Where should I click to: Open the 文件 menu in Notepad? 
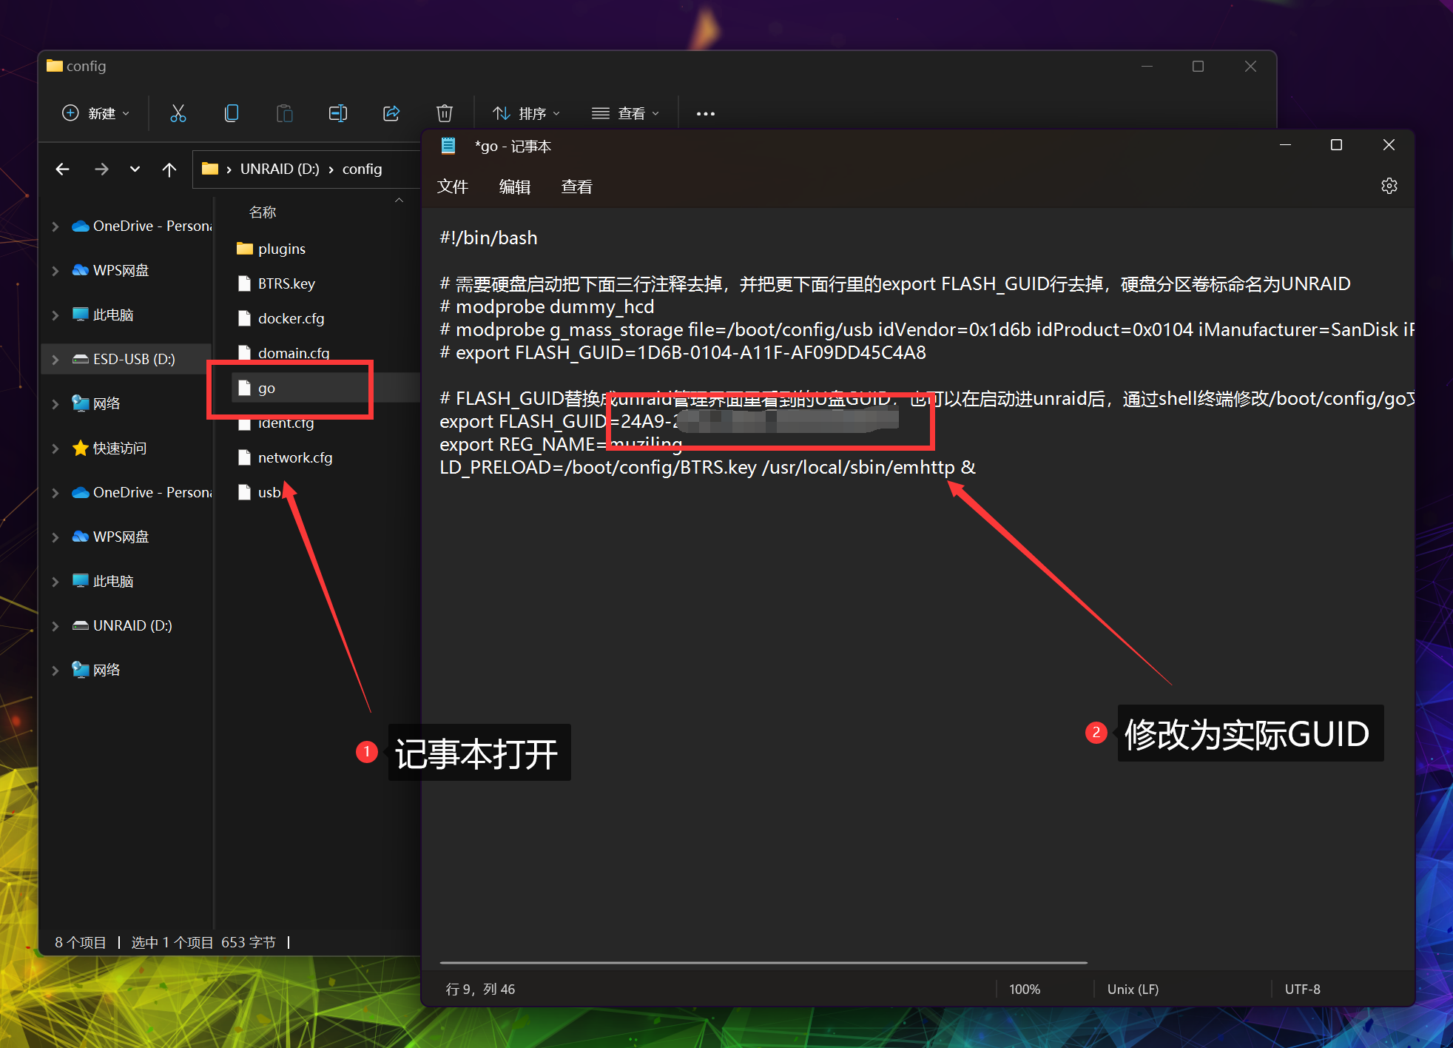pyautogui.click(x=452, y=187)
